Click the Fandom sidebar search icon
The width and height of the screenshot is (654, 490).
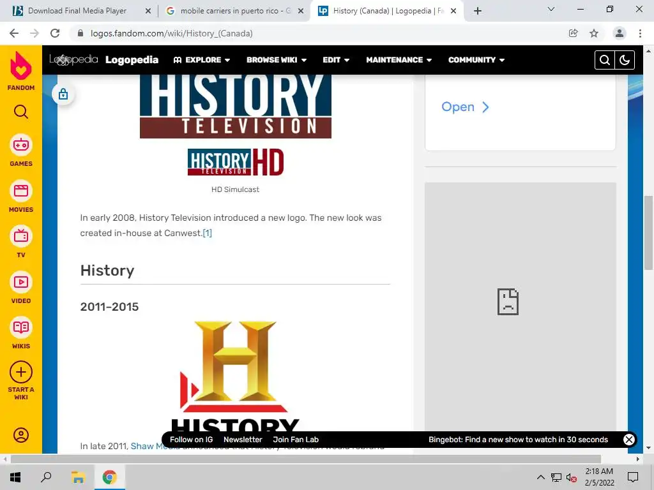[21, 112]
